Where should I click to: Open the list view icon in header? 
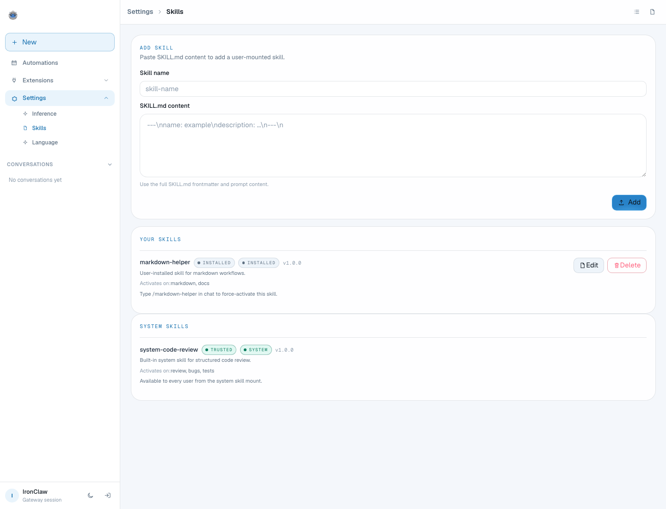coord(637,12)
